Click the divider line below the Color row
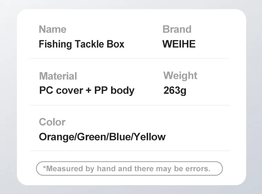The width and height of the screenshot is (262, 194). (129, 151)
